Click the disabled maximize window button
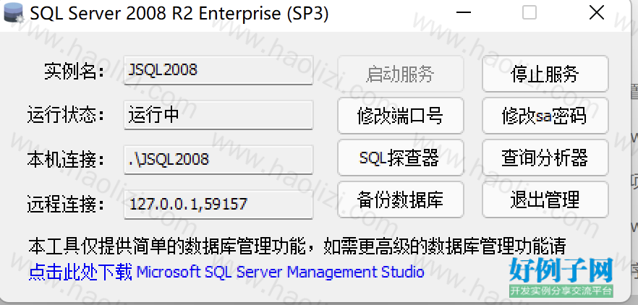Viewport: 638px width, 305px height. [529, 12]
